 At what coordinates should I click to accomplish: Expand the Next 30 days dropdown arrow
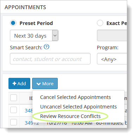(55, 36)
